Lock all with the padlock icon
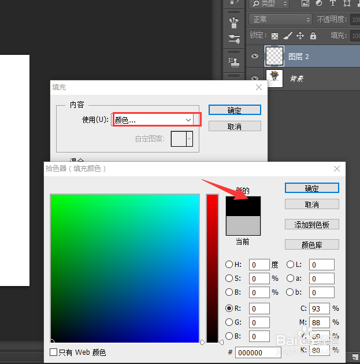The image size is (360, 364). click(313, 36)
